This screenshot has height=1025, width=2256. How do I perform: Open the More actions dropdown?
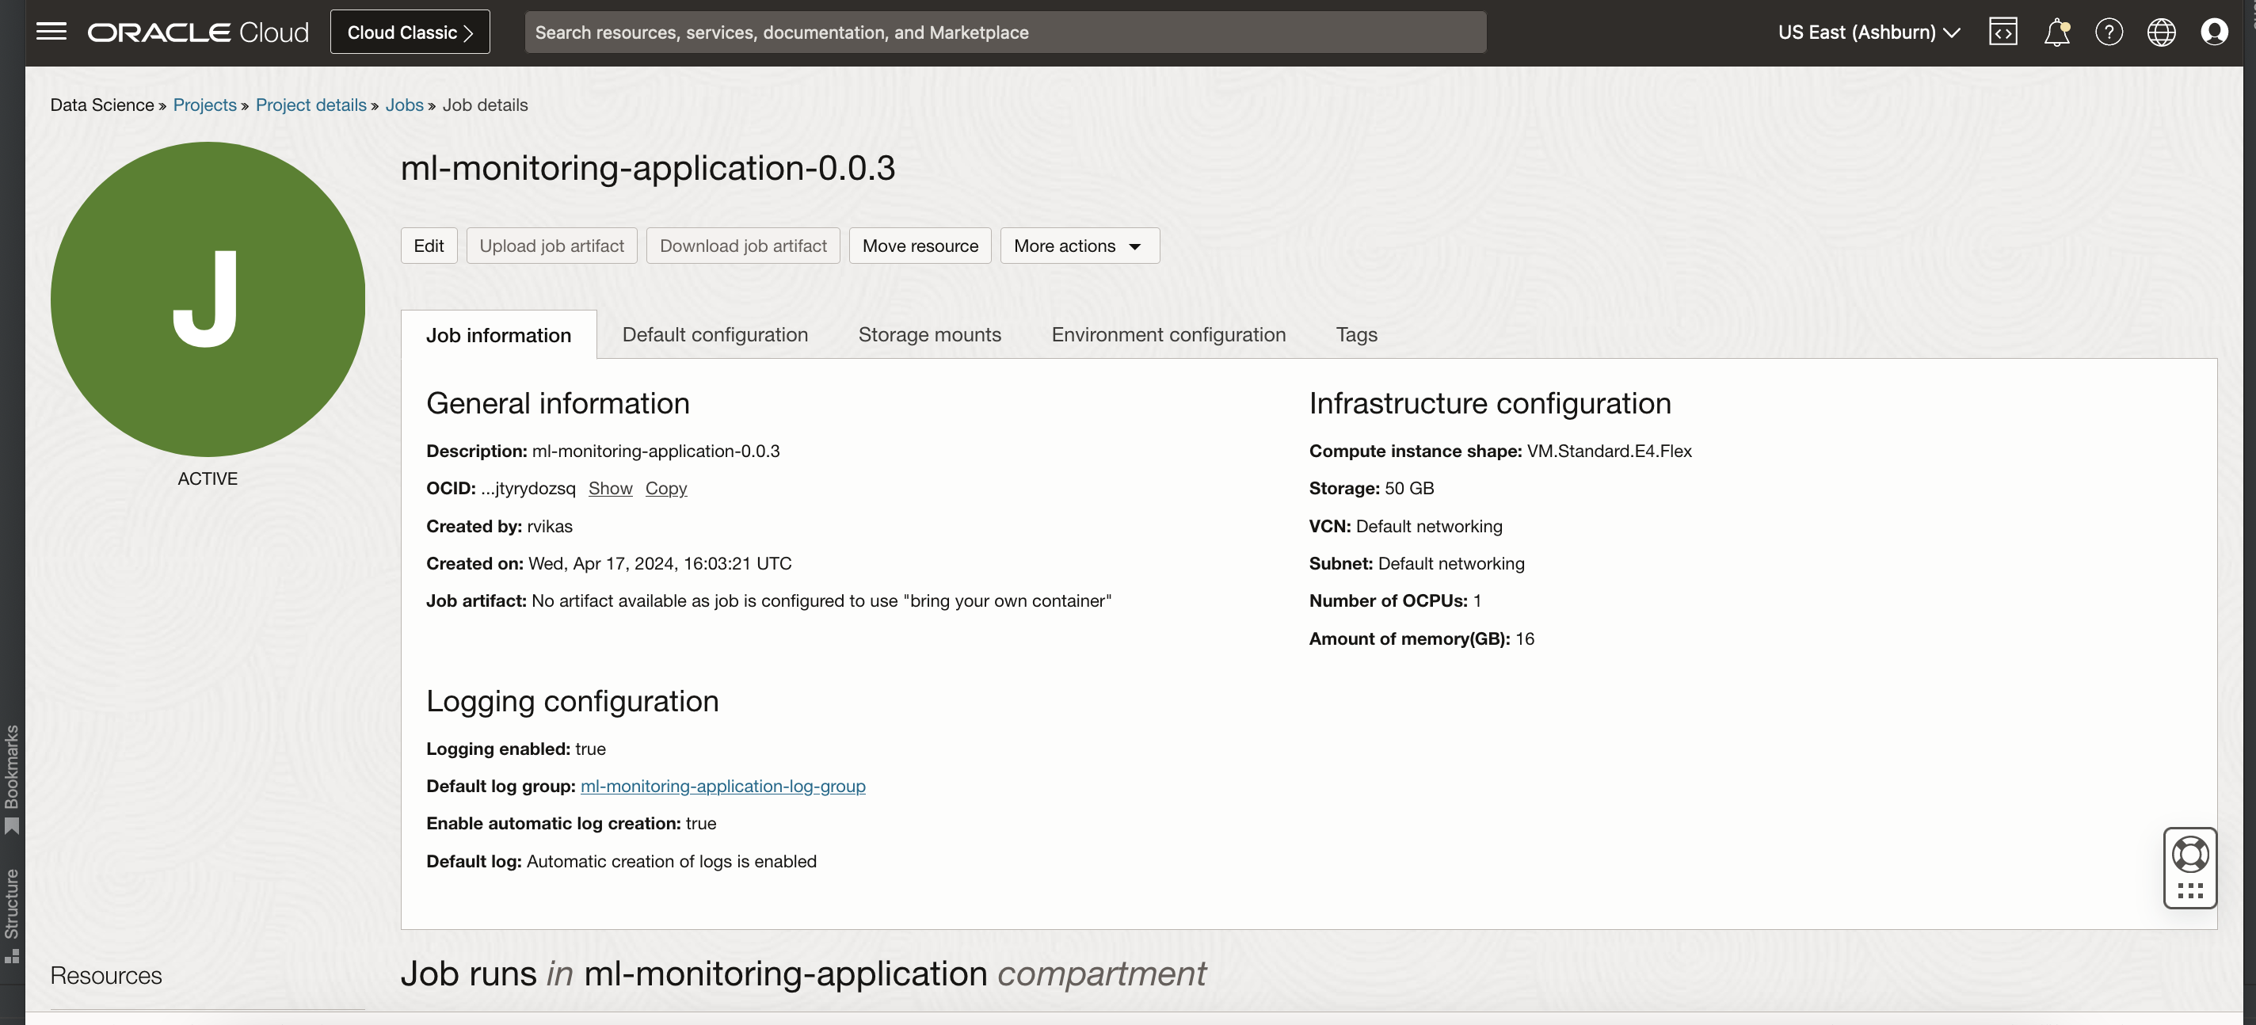(x=1079, y=246)
